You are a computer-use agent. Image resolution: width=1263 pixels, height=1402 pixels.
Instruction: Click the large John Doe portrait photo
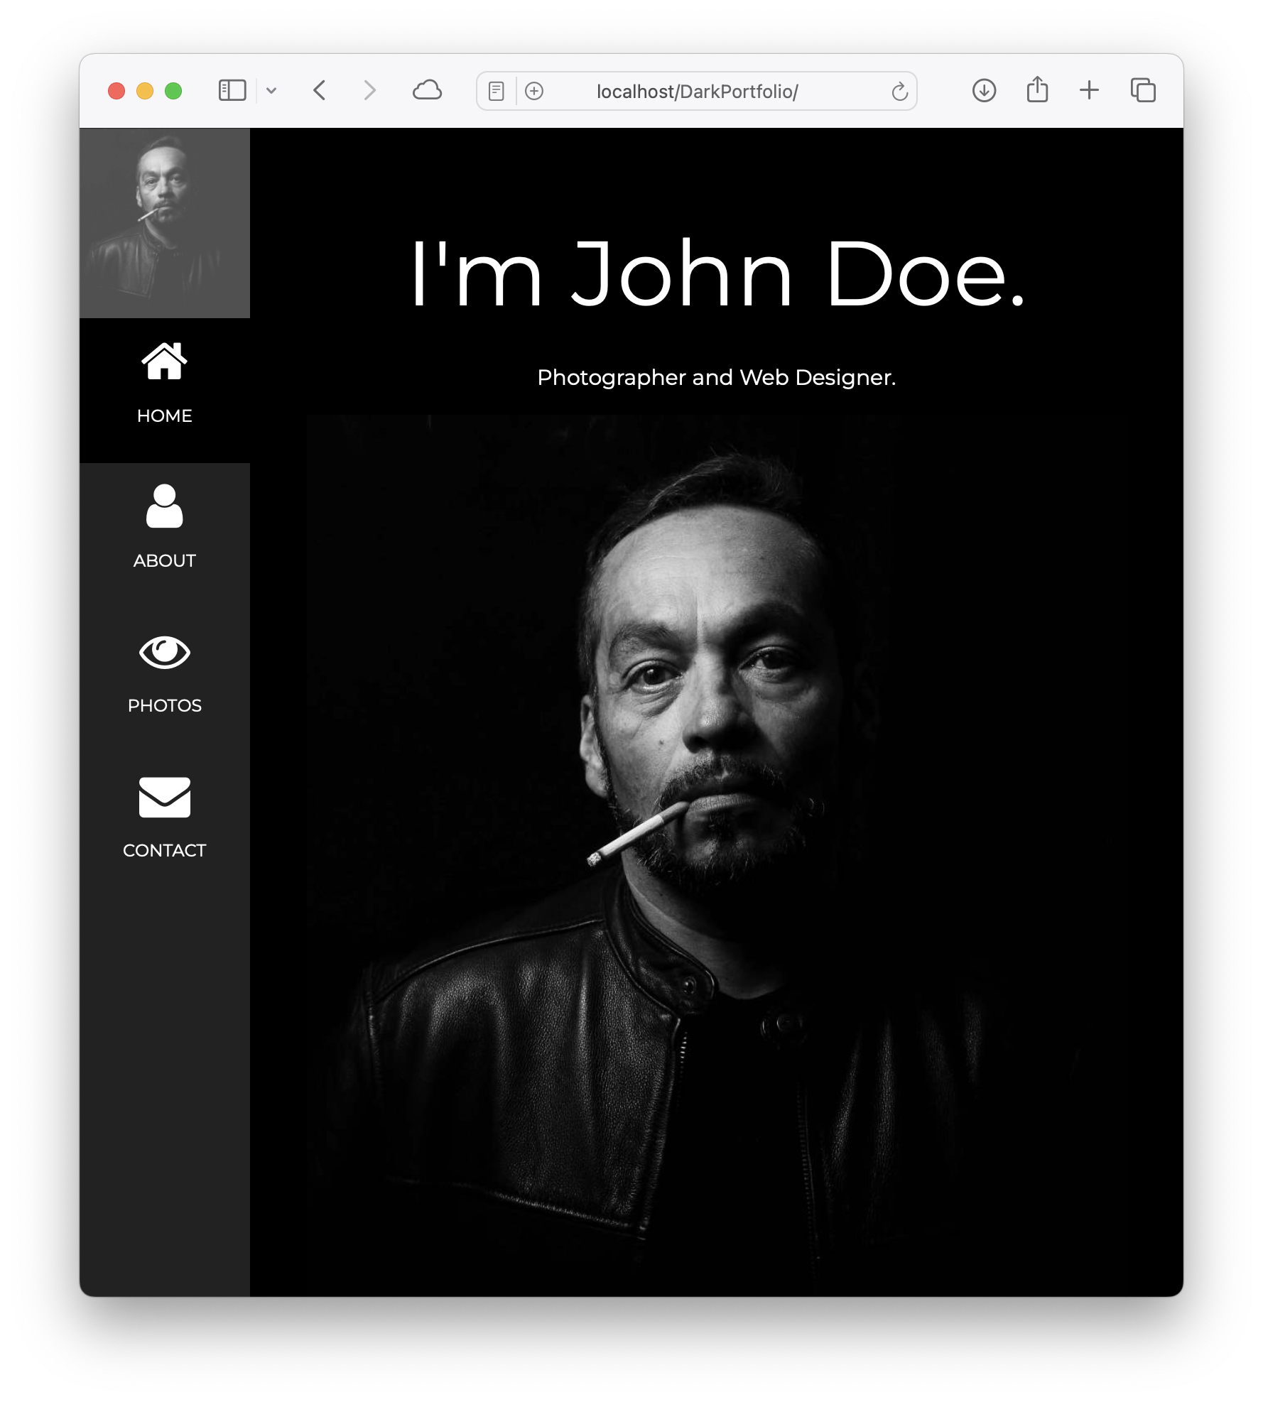[x=717, y=855]
